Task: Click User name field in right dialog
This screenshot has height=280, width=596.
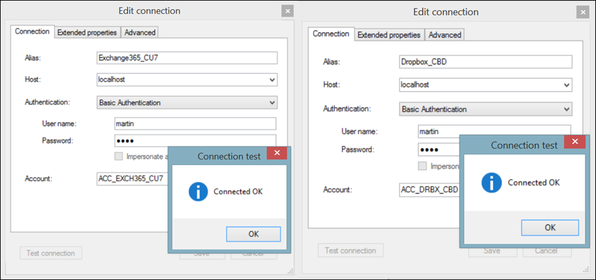Action: tap(494, 132)
